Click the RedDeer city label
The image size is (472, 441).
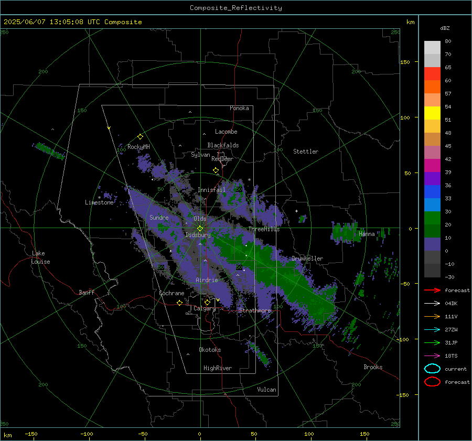pyautogui.click(x=222, y=159)
